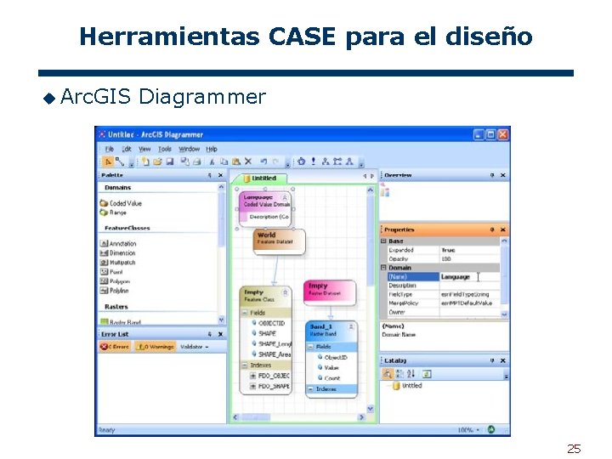Click the pentagon shape toolbar icon
The height and width of the screenshot is (459, 612).
[x=301, y=161]
